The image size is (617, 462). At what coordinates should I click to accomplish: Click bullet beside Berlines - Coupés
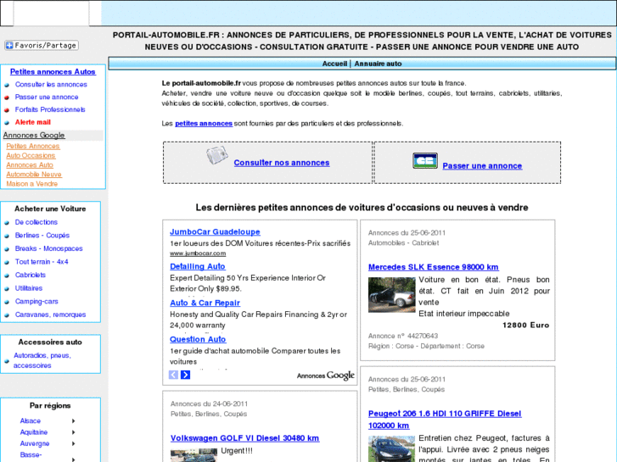[7, 236]
